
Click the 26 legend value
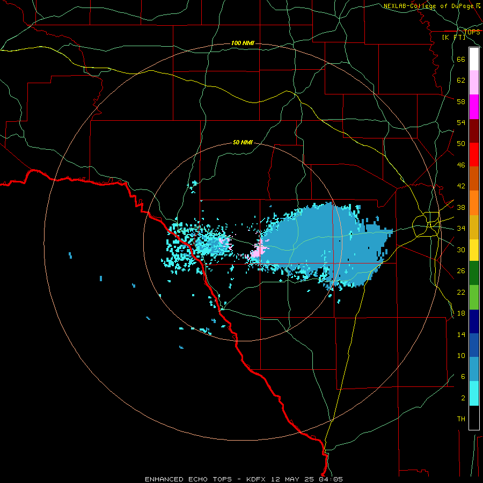[461, 271]
